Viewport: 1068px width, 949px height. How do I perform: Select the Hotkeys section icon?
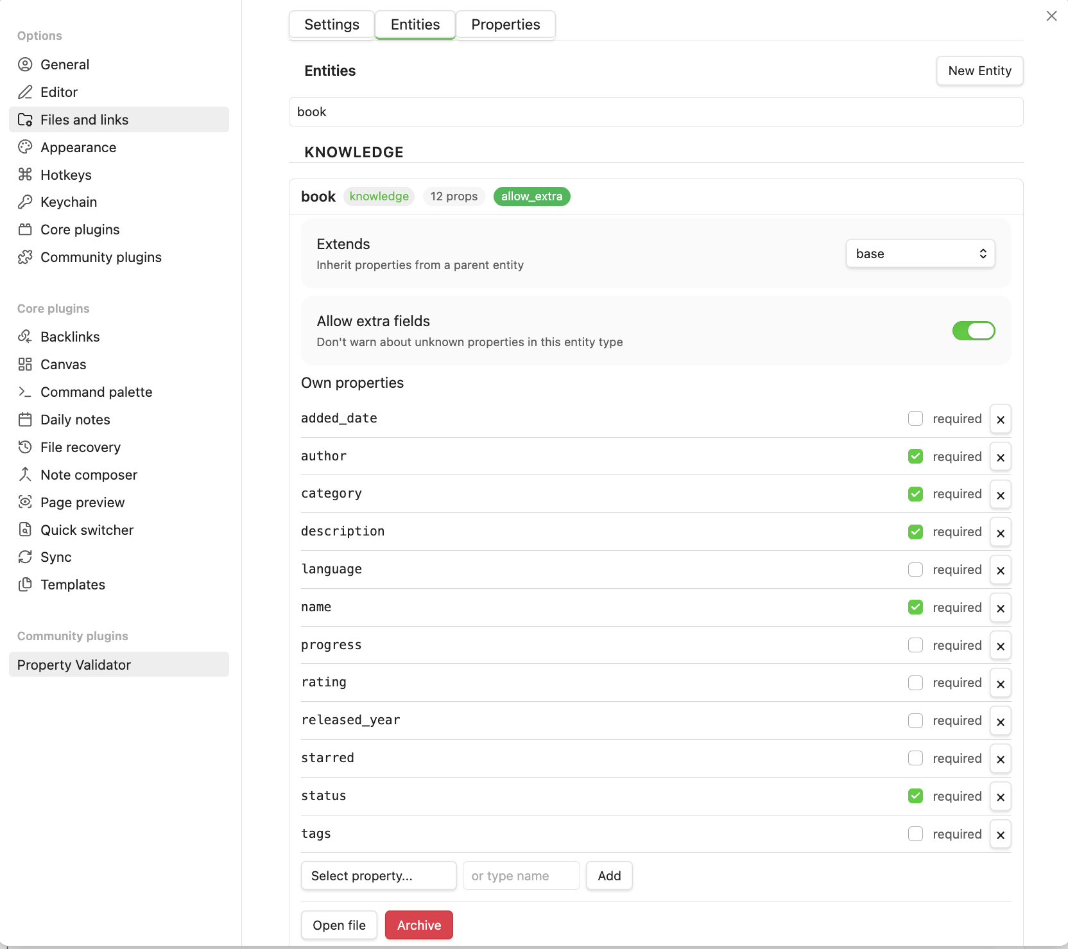[x=25, y=175]
